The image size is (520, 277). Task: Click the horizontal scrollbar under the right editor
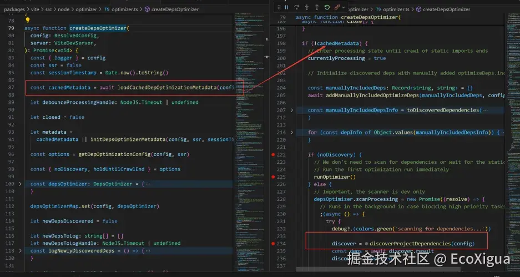coord(378,269)
